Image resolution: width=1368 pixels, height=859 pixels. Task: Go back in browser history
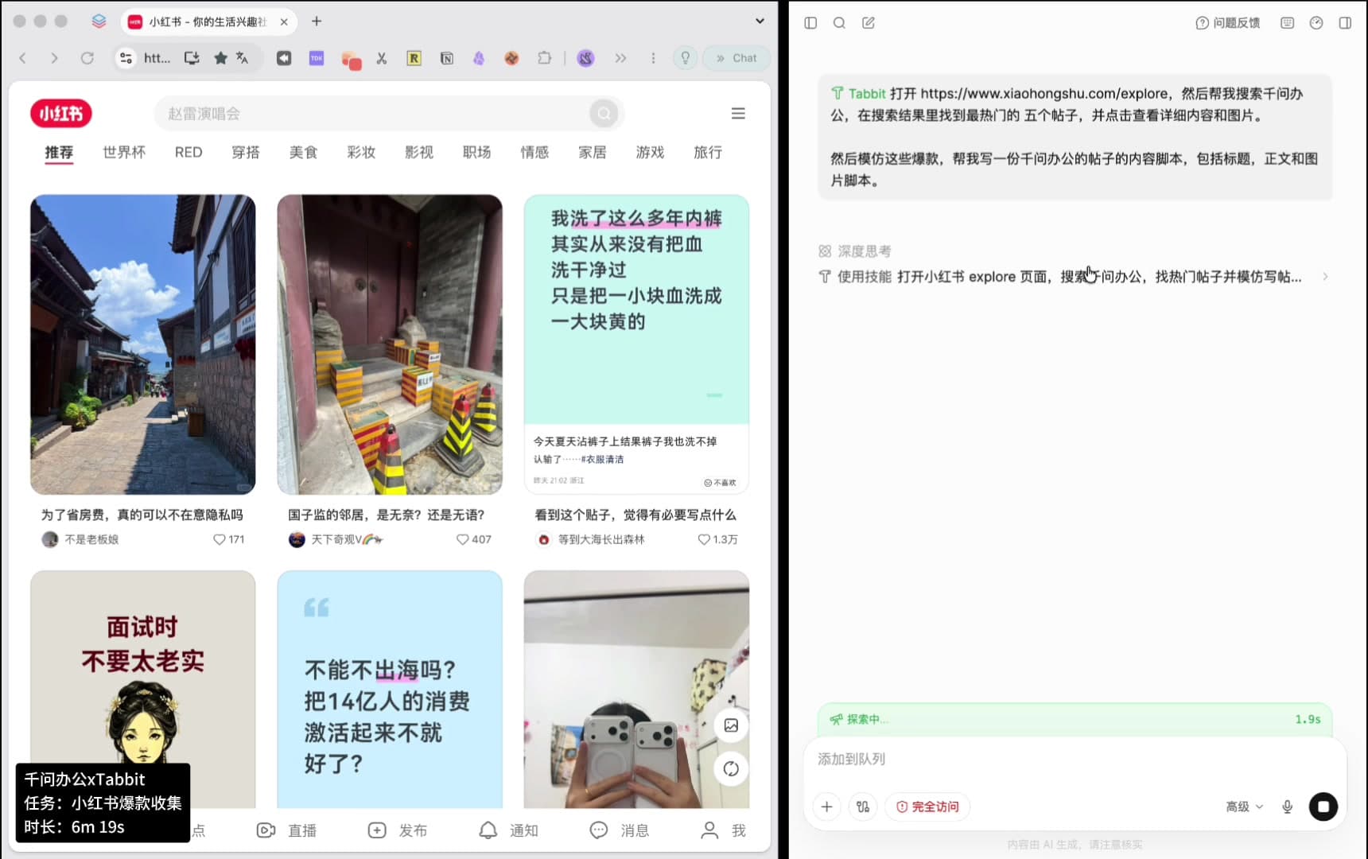click(22, 58)
